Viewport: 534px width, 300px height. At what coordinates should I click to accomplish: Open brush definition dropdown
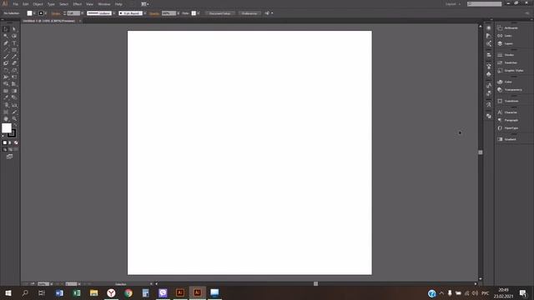pos(144,13)
